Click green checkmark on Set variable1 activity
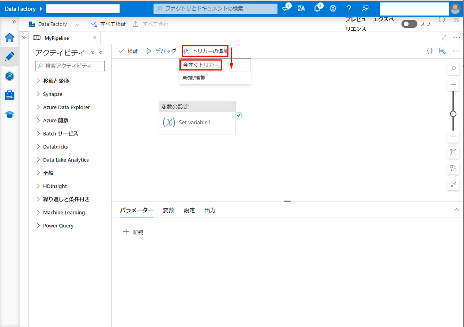The image size is (464, 327). (239, 115)
